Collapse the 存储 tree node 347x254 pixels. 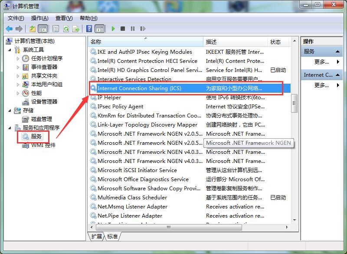click(x=10, y=111)
